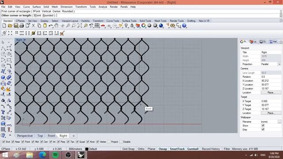Click the Default layer black color swatch
Image resolution: width=283 pixels, height=159 pixels.
pyautogui.click(x=87, y=149)
